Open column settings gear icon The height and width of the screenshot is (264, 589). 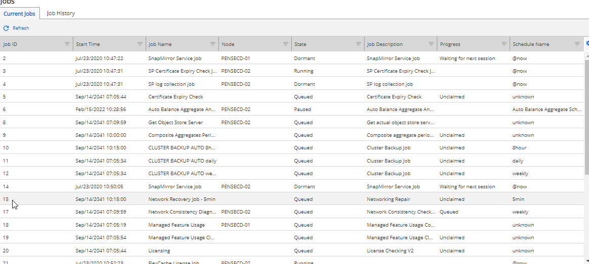point(587,43)
